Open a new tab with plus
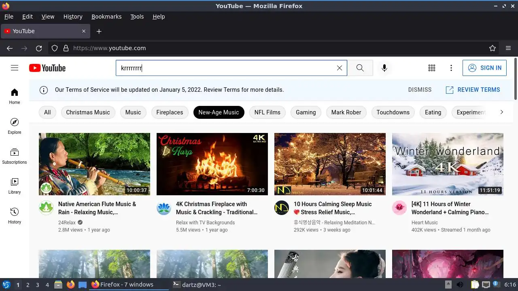The width and height of the screenshot is (518, 291). tap(99, 31)
